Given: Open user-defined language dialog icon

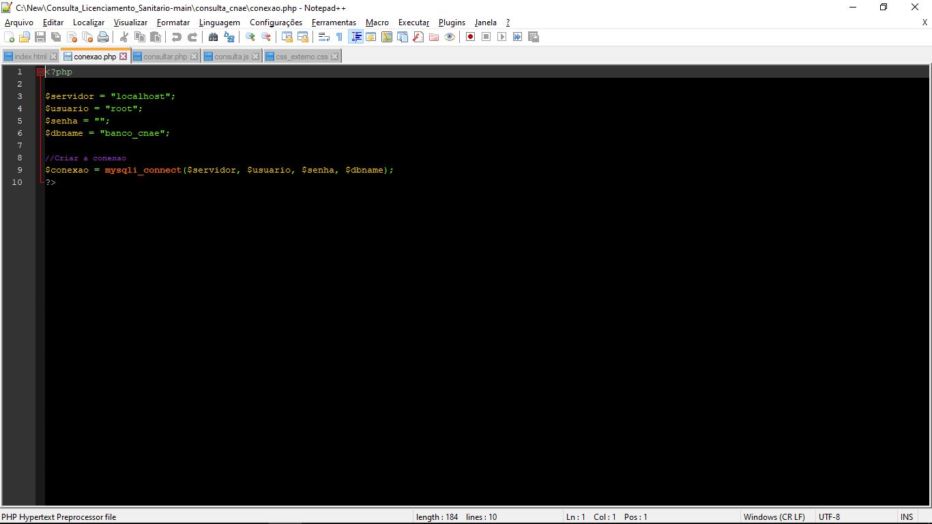Looking at the screenshot, I should tap(370, 37).
